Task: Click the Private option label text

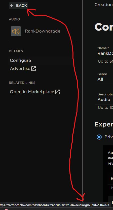Action: [109, 137]
